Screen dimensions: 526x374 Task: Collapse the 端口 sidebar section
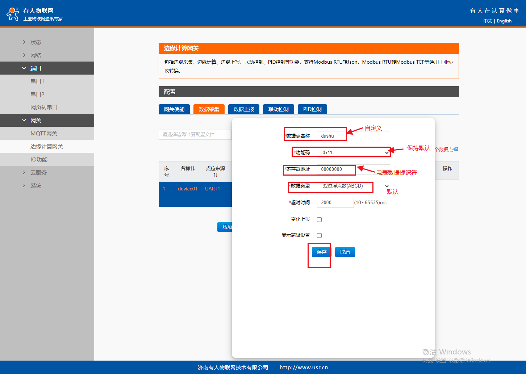click(x=36, y=68)
